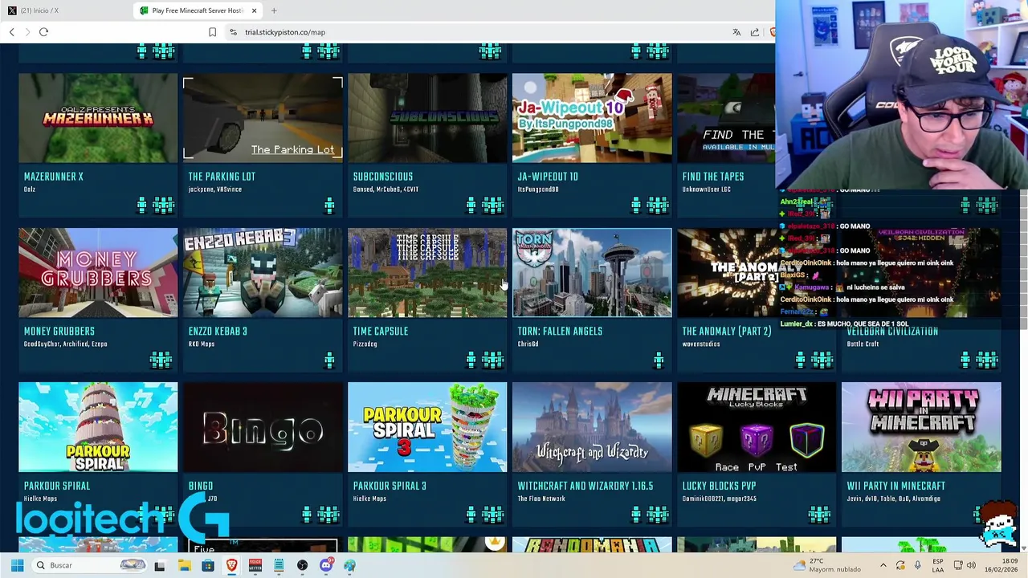This screenshot has height=578, width=1028.
Task: Select multiplayer icon for Veilborn Civilization
Action: pyautogui.click(x=987, y=360)
